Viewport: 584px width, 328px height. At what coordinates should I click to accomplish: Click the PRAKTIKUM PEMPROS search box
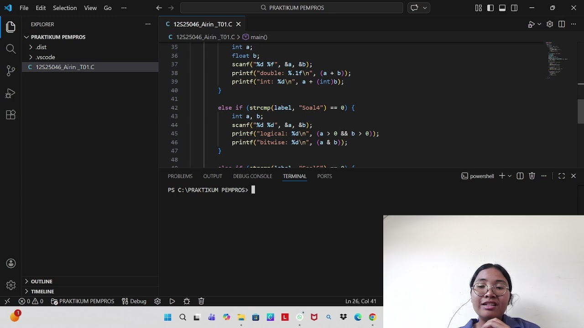click(x=292, y=8)
